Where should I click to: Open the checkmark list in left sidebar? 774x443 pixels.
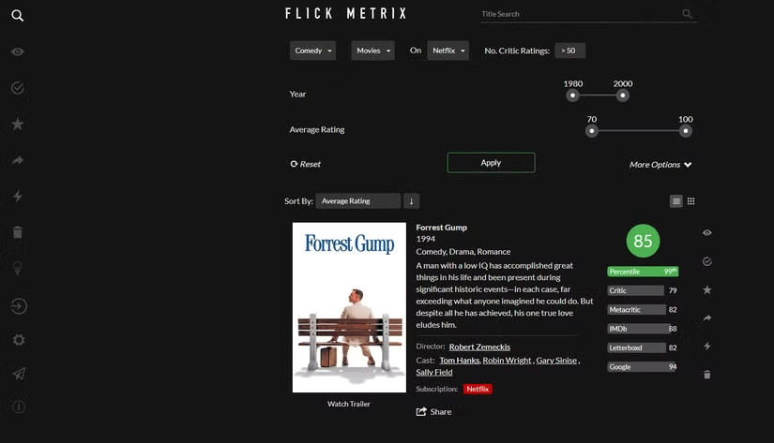18,88
